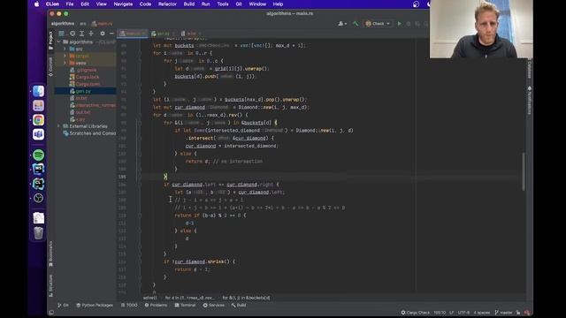This screenshot has width=566, height=318.
Task: Open the Refactor menu
Action: [167, 4]
